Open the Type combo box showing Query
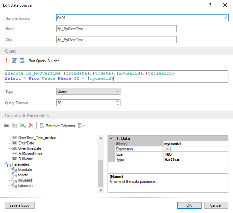 [88, 91]
